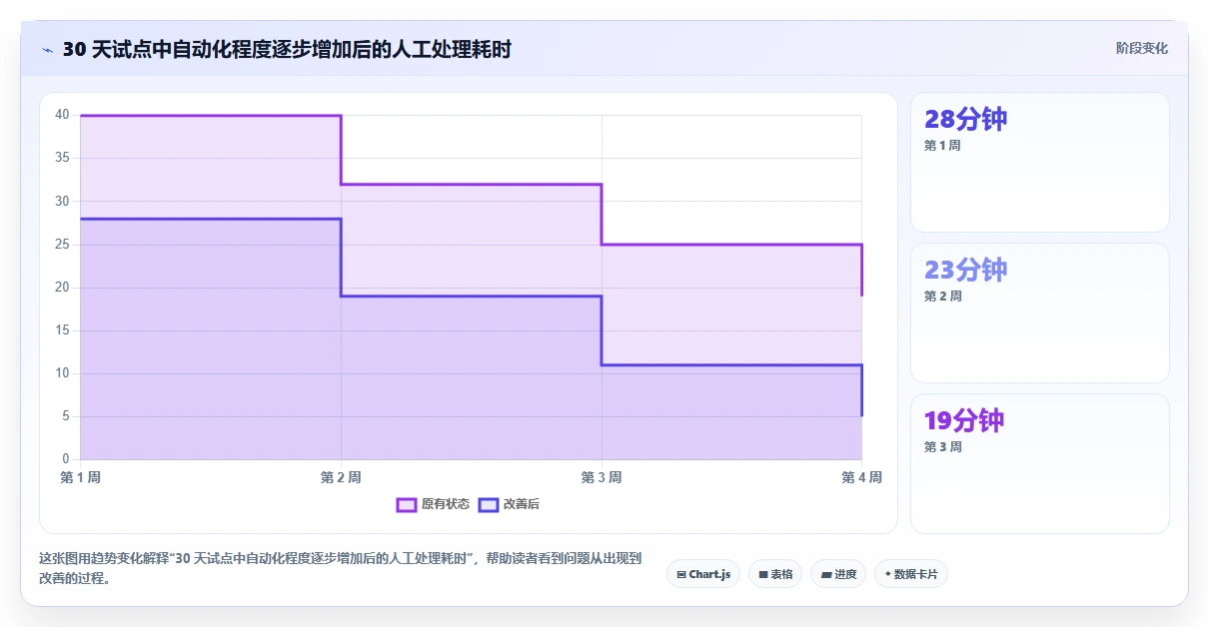Click the x-axis label 第 1 周 below the chart
The image size is (1209, 627).
pyautogui.click(x=80, y=478)
